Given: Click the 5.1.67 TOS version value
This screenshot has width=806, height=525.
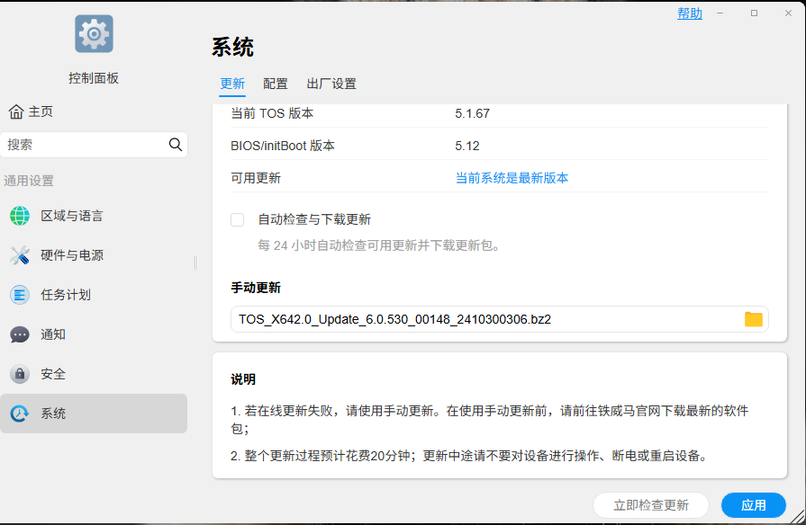Looking at the screenshot, I should [473, 113].
